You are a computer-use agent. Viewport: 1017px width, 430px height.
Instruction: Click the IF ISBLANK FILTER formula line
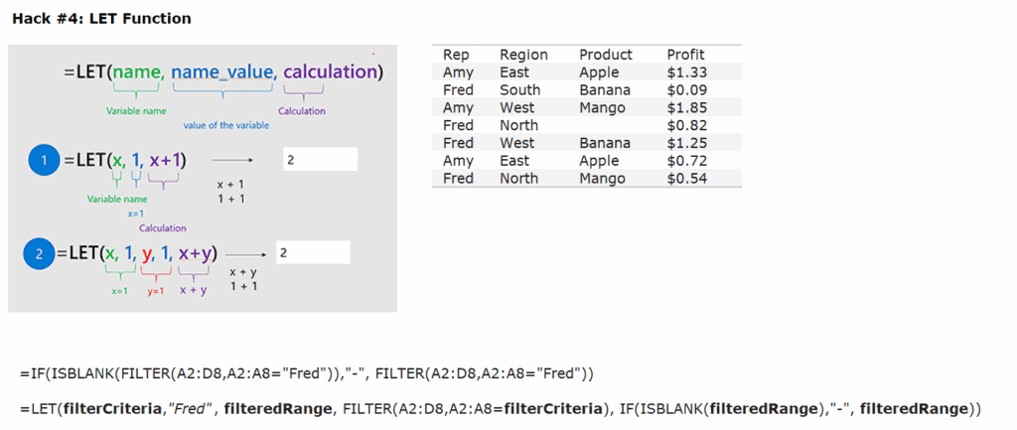tap(308, 373)
